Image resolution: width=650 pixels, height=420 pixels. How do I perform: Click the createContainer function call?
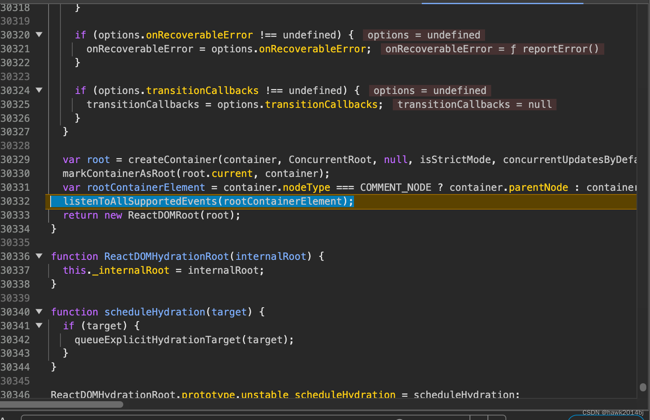pos(173,160)
